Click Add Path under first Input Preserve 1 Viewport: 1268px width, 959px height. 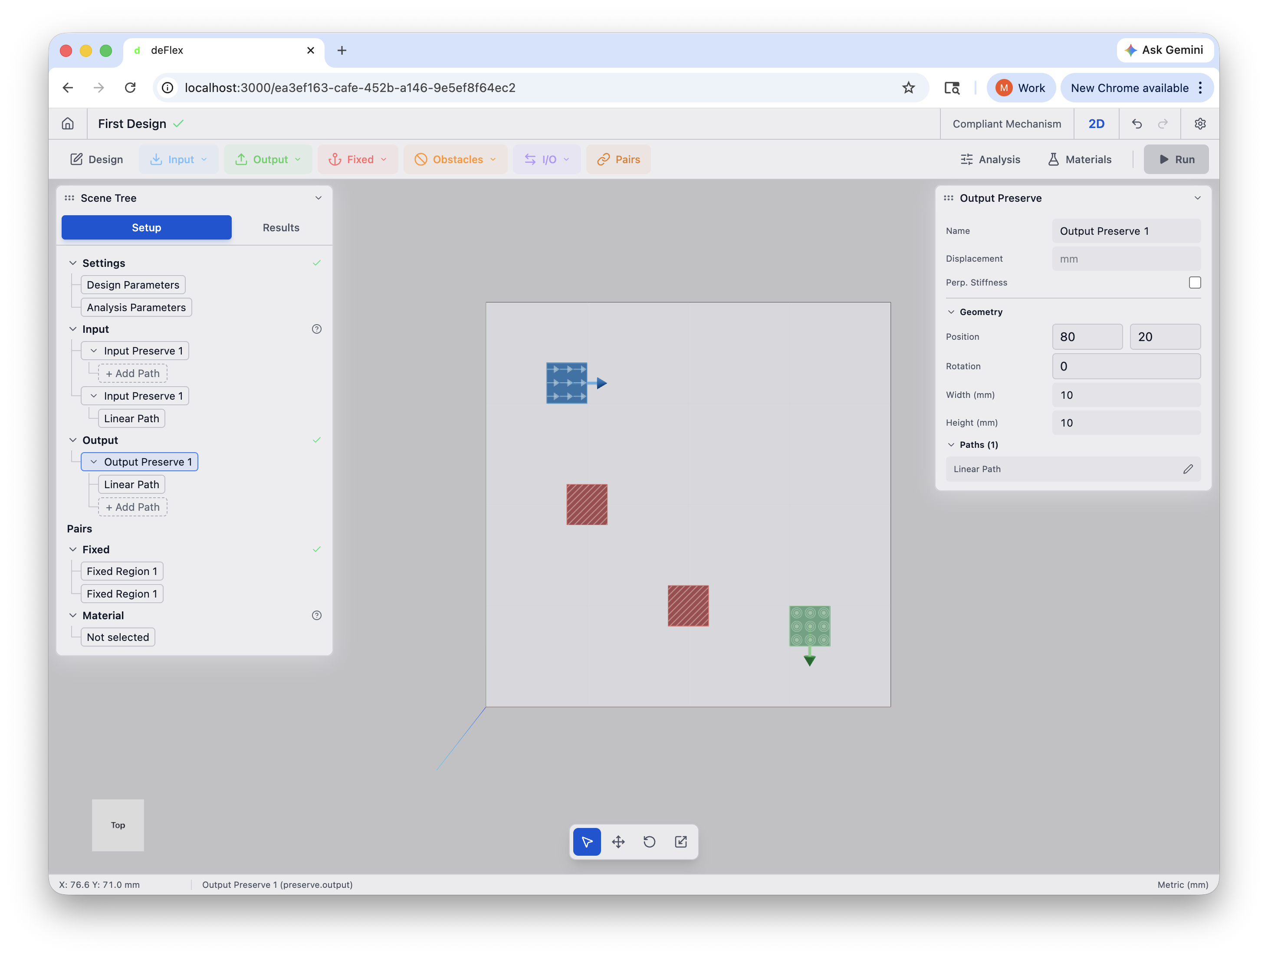(x=132, y=373)
